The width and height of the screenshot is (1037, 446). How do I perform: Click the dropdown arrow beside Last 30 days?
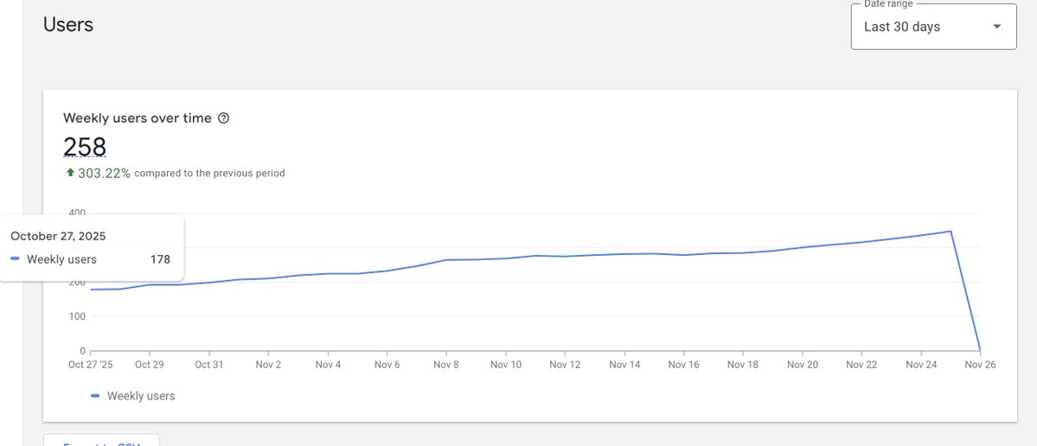(x=996, y=27)
